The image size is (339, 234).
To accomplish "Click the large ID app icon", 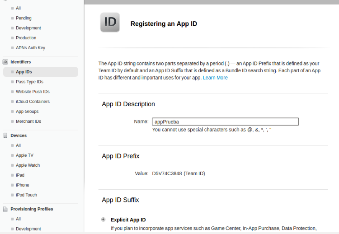I will tap(110, 23).
